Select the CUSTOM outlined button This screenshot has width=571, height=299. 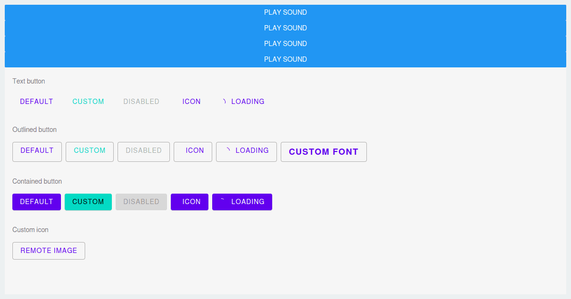click(x=89, y=151)
